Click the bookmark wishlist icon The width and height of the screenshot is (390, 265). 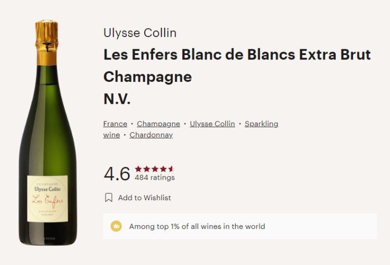(x=109, y=198)
